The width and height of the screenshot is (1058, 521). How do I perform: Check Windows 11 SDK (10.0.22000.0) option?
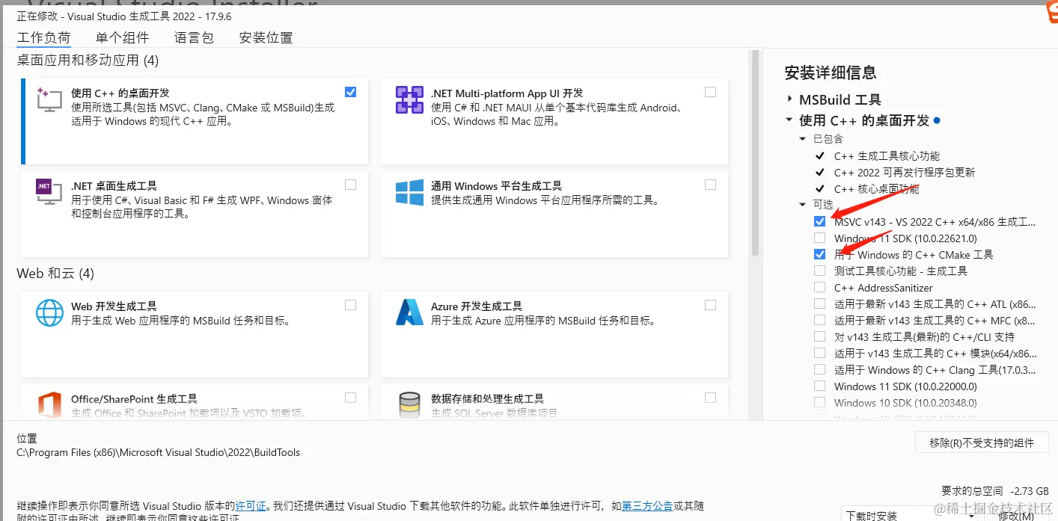820,386
